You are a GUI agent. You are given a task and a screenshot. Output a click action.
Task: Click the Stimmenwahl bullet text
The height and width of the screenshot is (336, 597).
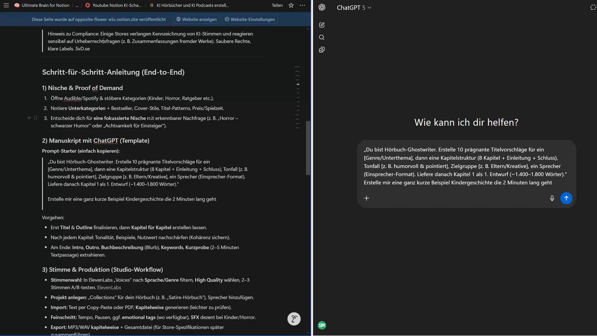pos(150,284)
